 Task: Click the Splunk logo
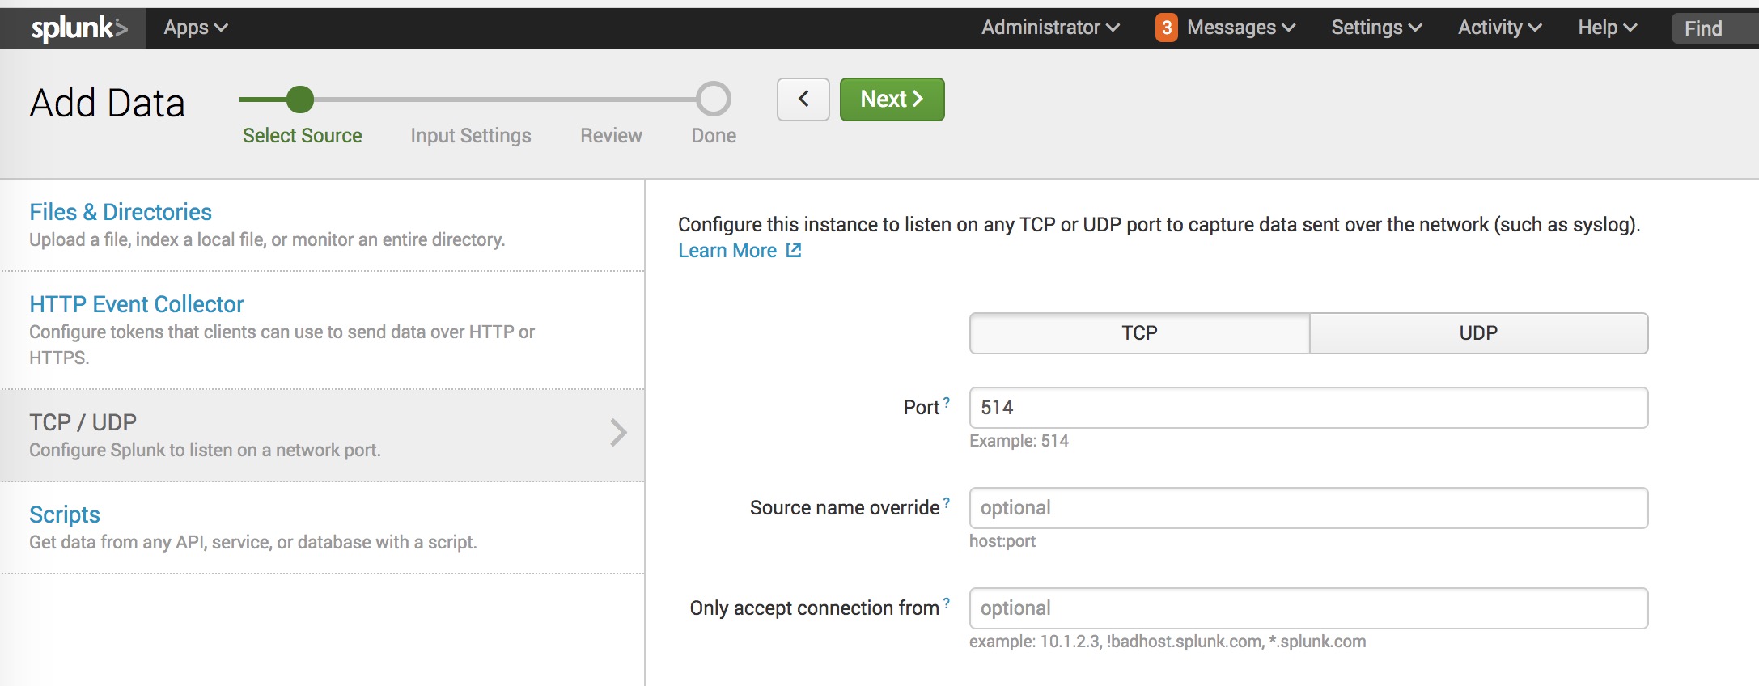(78, 28)
